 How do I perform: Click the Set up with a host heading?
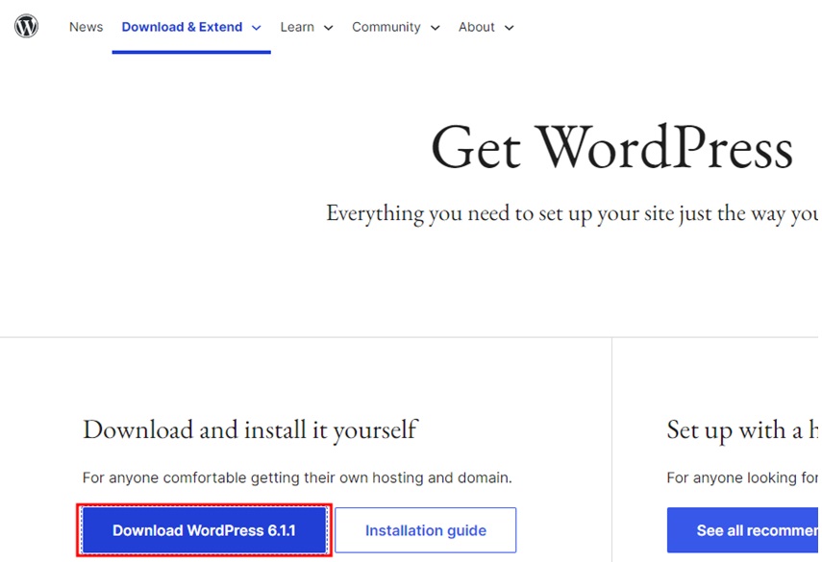click(x=742, y=430)
